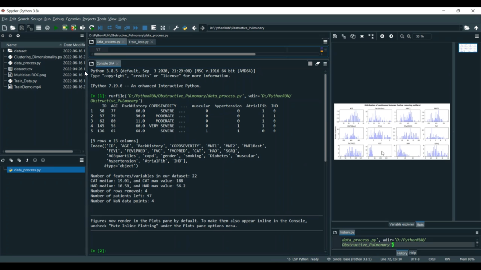Click the Preferences wrench icon

point(176,28)
